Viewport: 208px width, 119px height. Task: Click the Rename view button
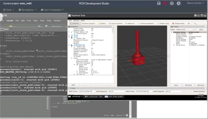pos(201,85)
